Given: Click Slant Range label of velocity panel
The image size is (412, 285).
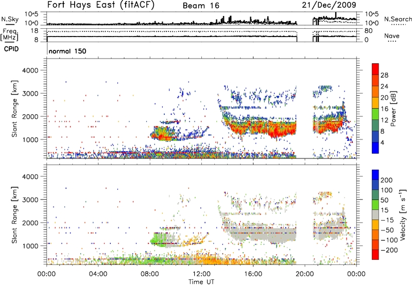Looking at the screenshot, I should pos(14,215).
